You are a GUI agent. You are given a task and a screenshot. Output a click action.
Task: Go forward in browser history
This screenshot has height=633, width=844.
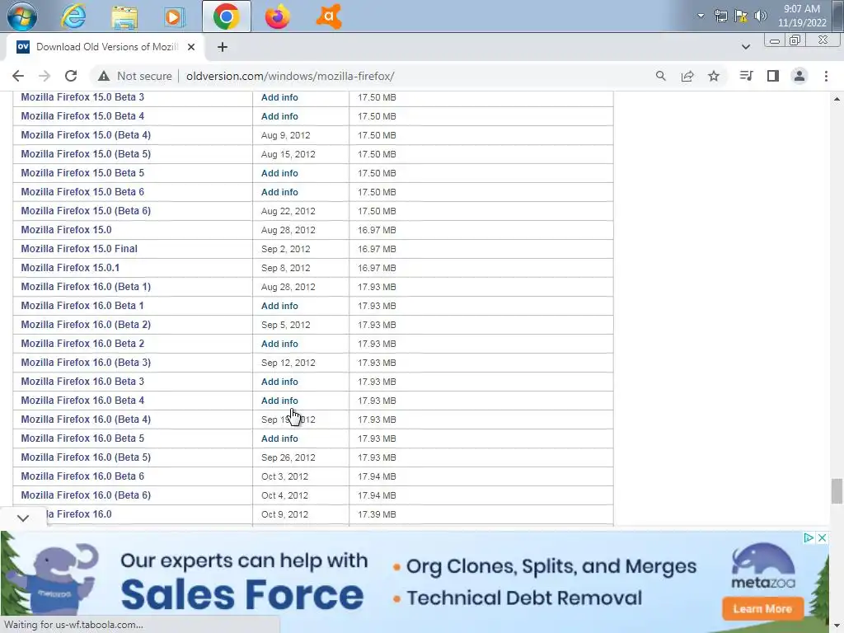coord(45,76)
